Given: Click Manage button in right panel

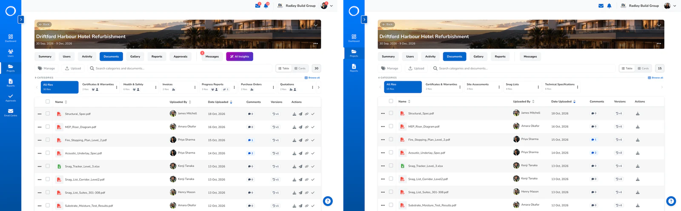Looking at the screenshot, I should (390, 68).
